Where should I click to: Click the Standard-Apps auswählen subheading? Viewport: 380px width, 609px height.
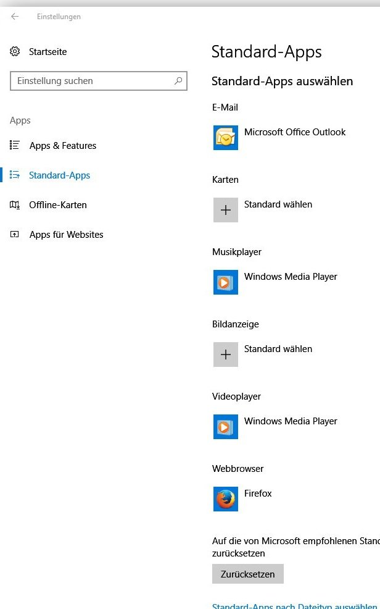point(283,81)
